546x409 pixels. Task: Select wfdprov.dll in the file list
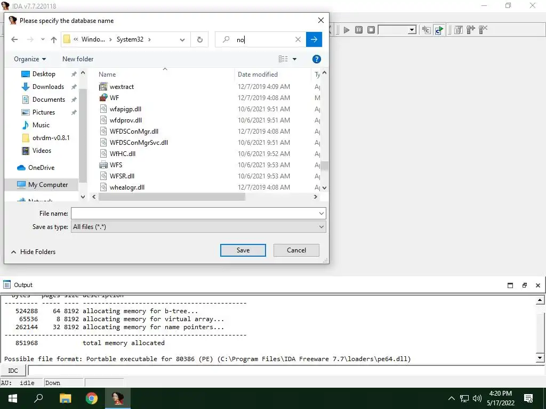[126, 120]
